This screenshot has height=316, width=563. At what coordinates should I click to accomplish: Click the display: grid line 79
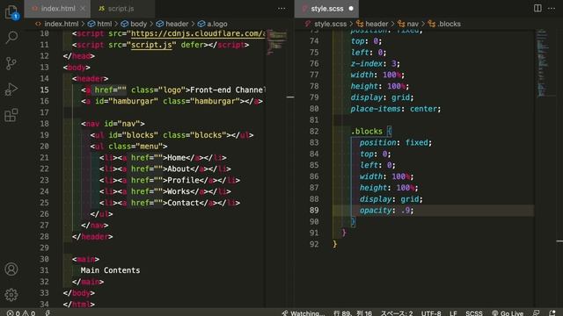point(382,97)
